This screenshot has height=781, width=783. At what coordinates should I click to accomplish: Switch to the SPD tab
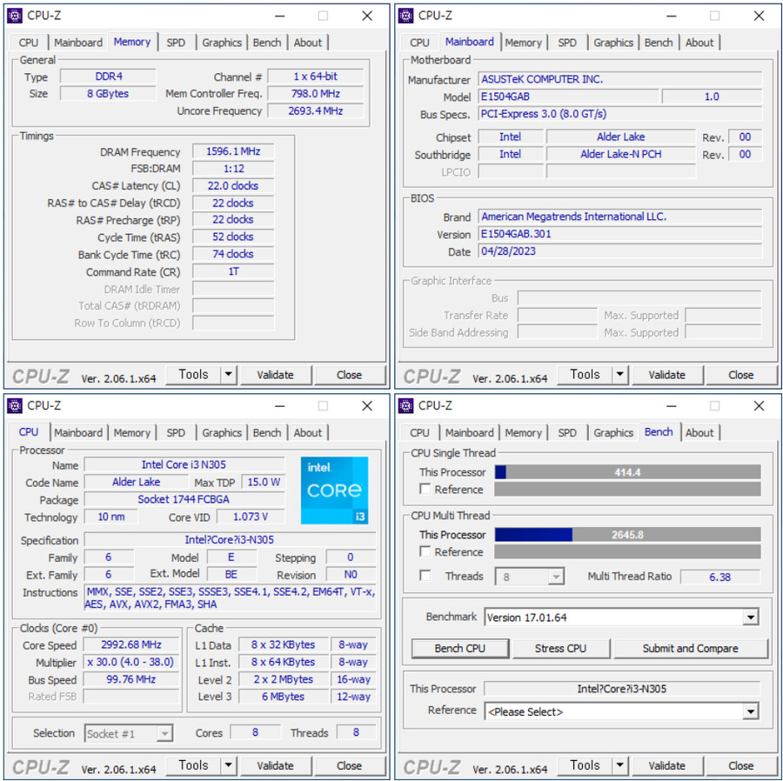(x=177, y=42)
